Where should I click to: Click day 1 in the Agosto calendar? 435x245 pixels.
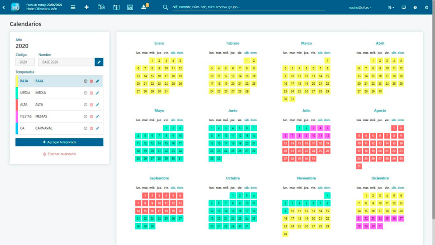coord(394,128)
